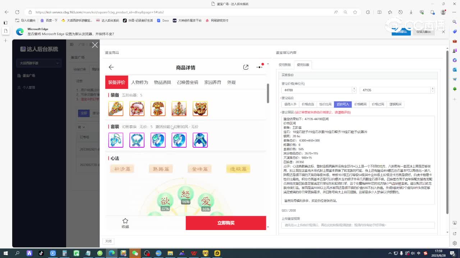Viewport: 460px width, 258px height.
Task: Click the third 套装 ring icon
Action: pos(158,140)
